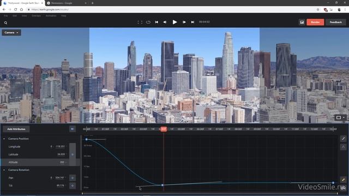Click the Tilt value field
The image size is (349, 196).
pos(61,185)
